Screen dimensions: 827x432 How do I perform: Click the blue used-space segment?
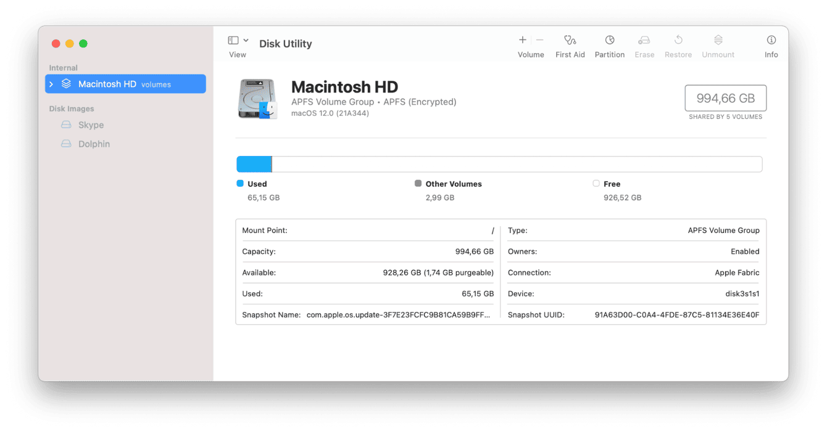coord(253,163)
